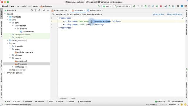Click the Search Everywhere magnifier icon
The image size is (188, 106).
pos(178,6)
